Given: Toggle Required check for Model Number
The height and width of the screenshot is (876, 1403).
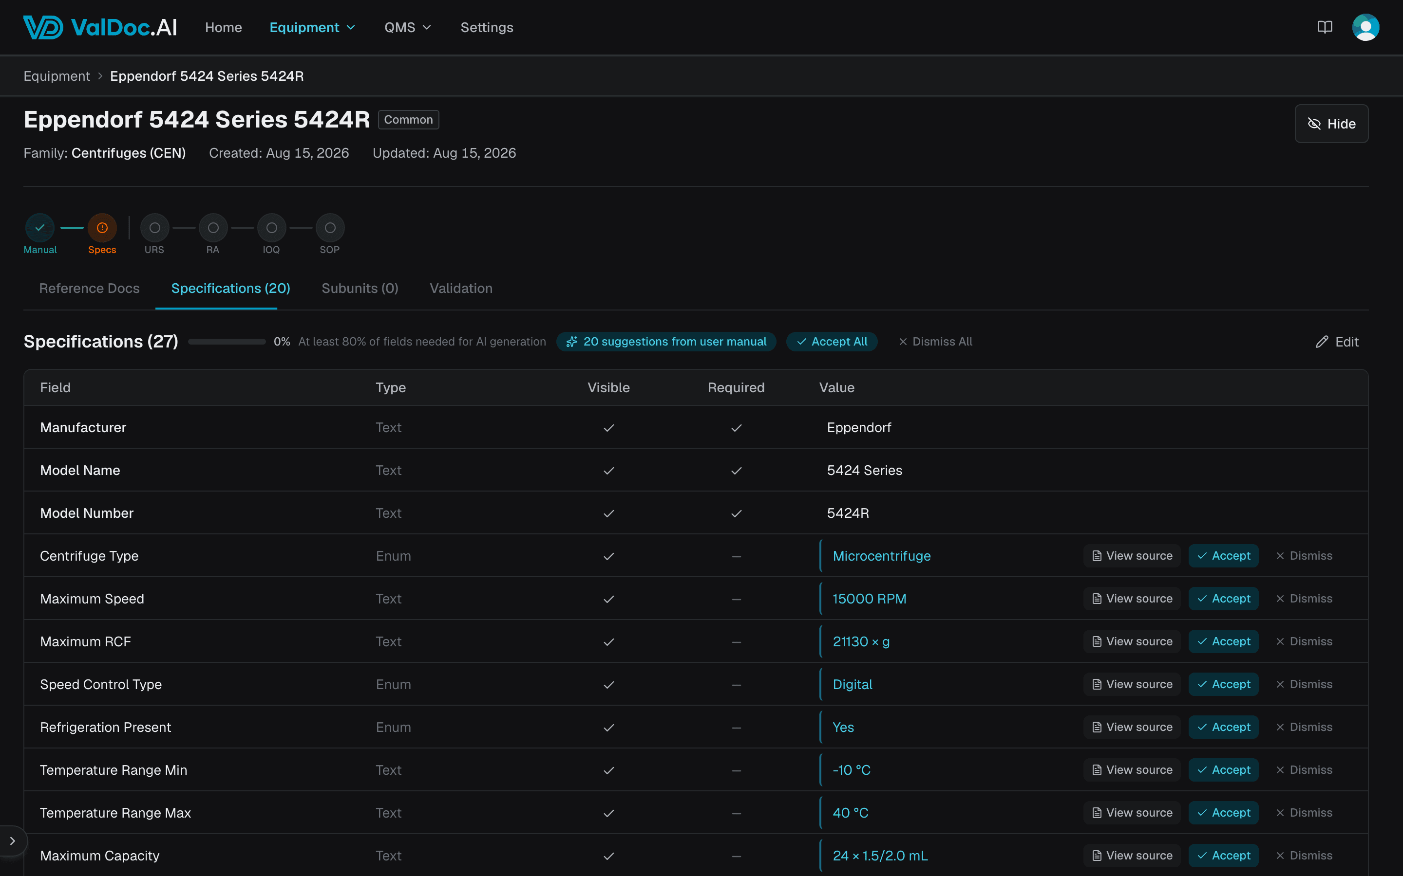Looking at the screenshot, I should click(736, 513).
